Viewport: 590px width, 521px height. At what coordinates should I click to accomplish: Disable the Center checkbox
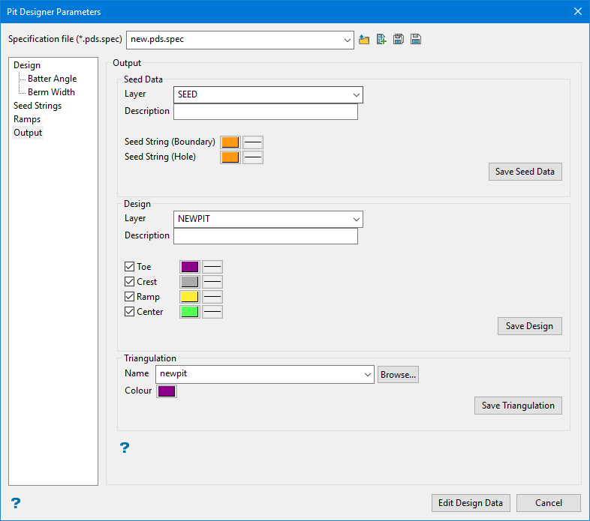coord(130,312)
